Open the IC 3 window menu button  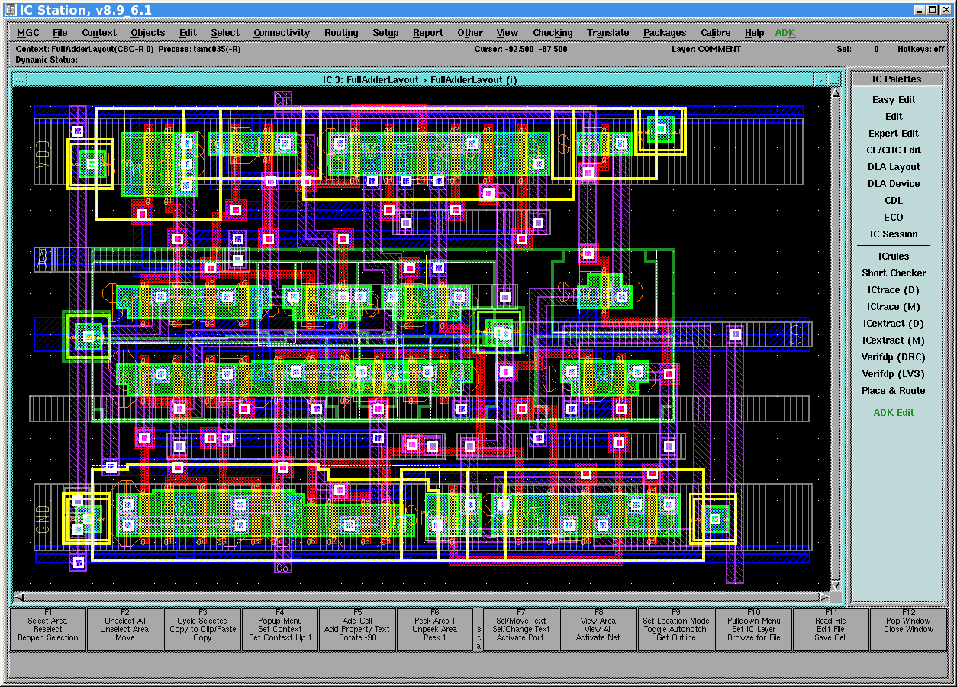pyautogui.click(x=19, y=79)
